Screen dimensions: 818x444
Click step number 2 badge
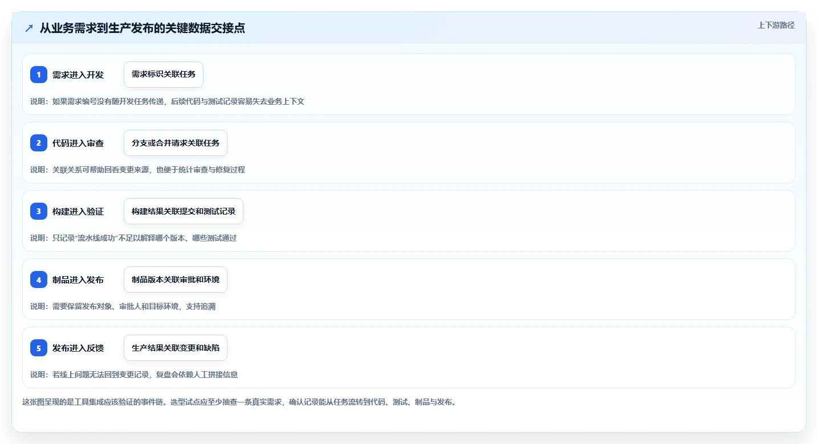click(39, 143)
